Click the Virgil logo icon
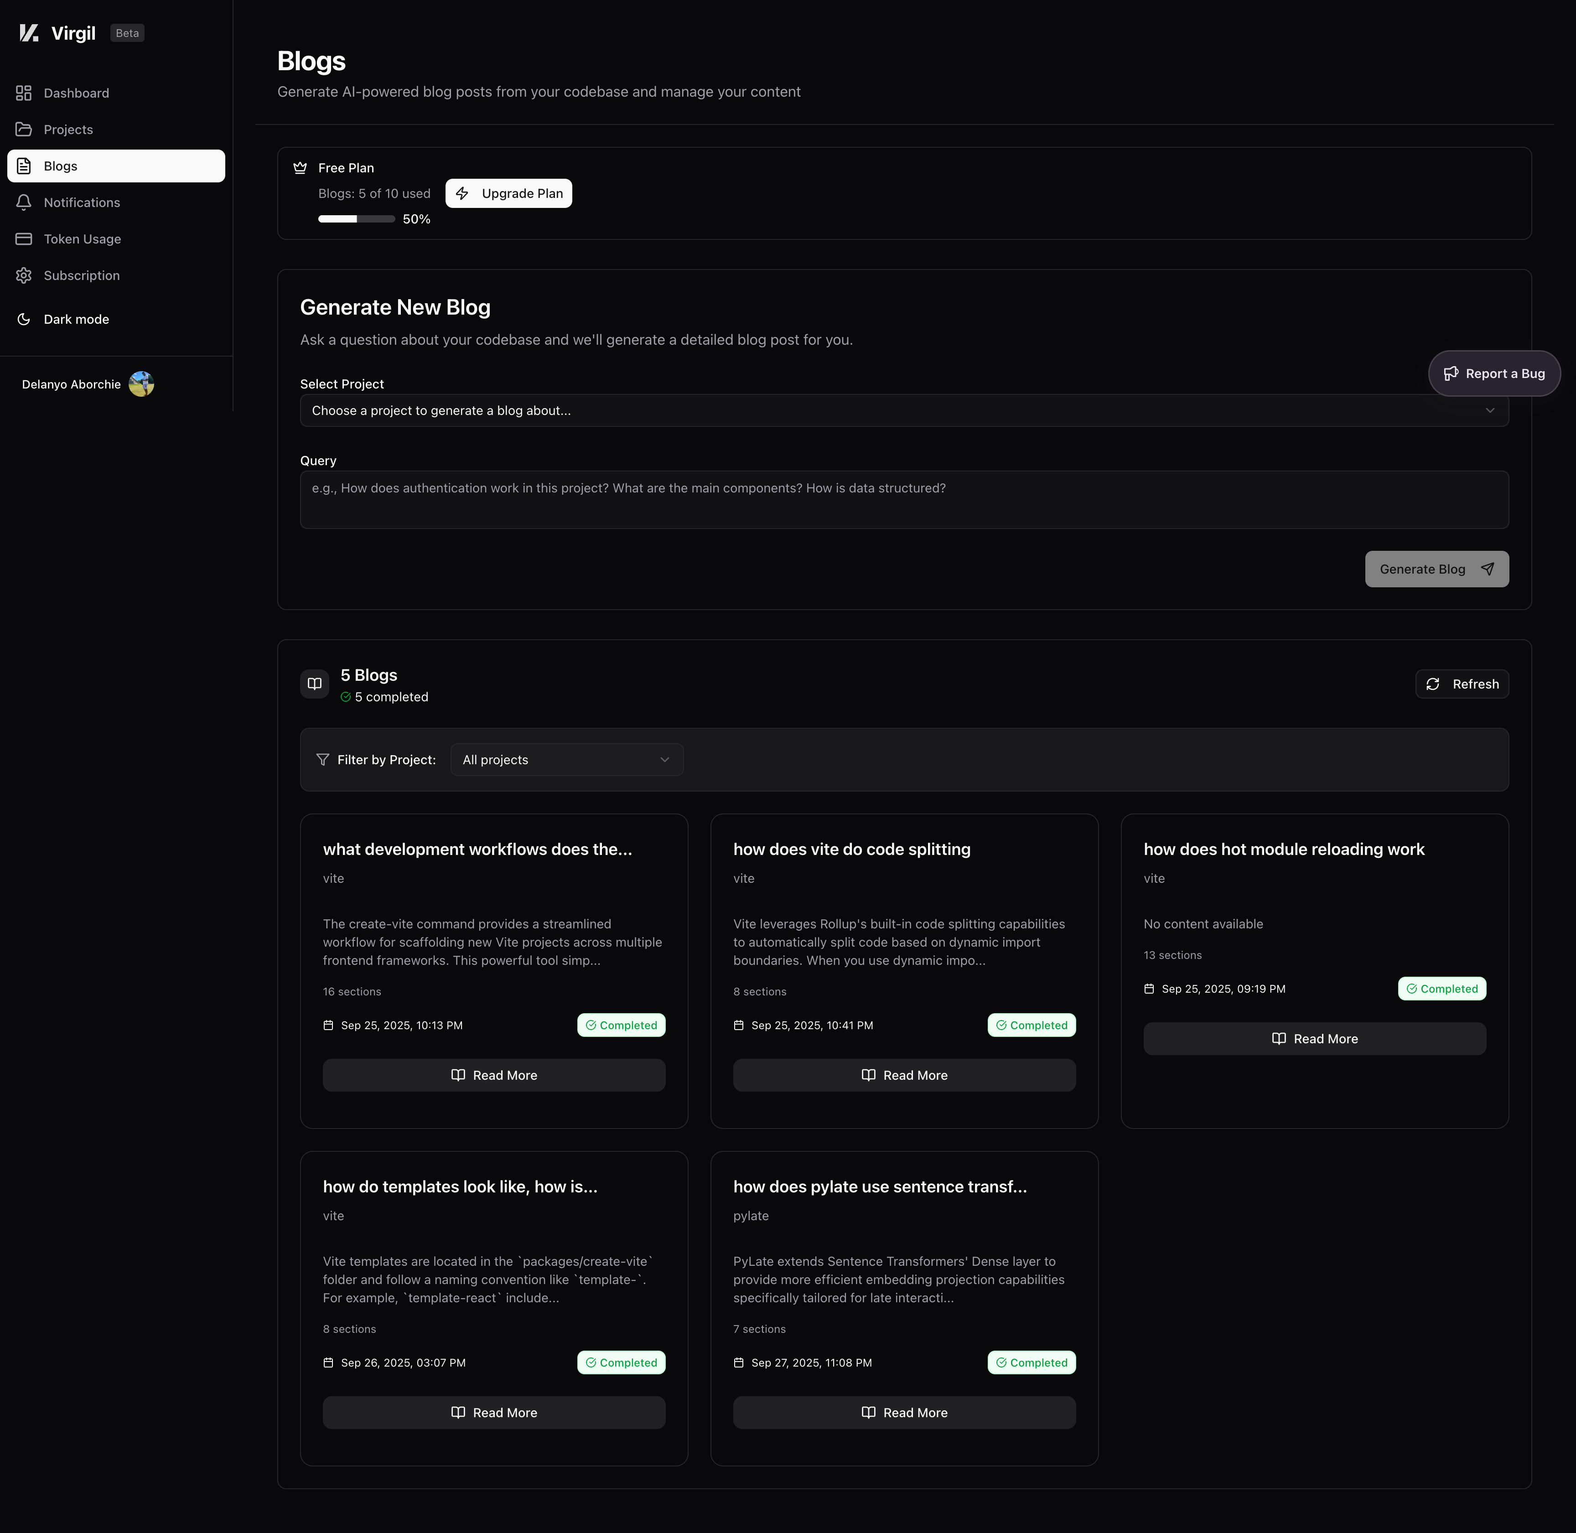Image resolution: width=1576 pixels, height=1533 pixels. coord(29,33)
